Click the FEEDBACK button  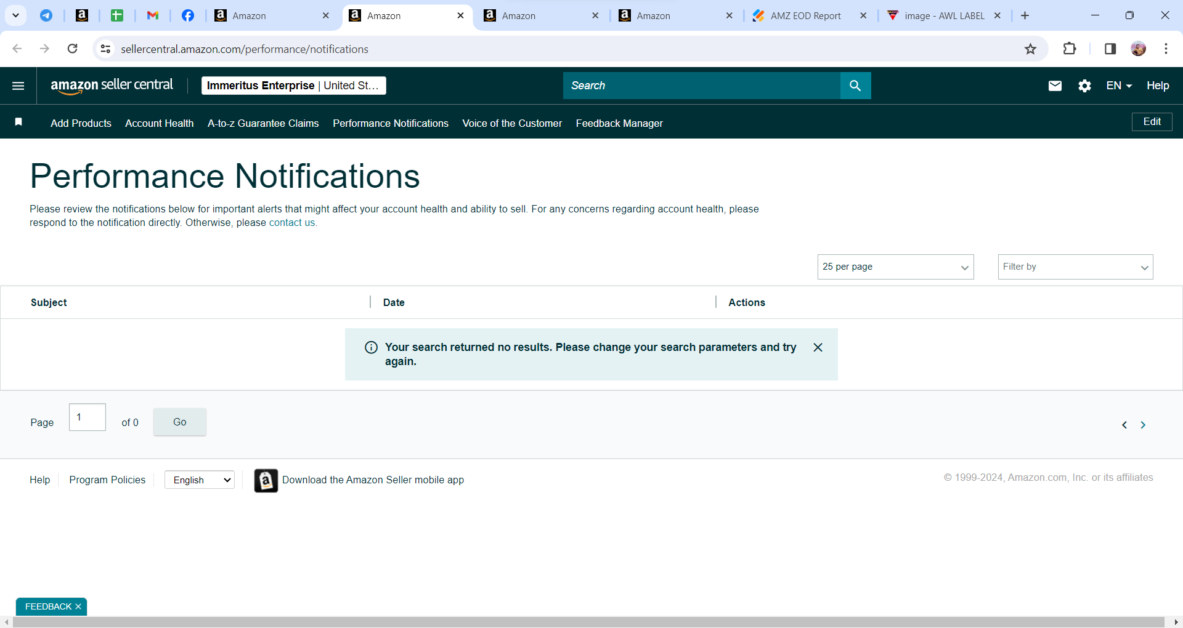point(49,606)
